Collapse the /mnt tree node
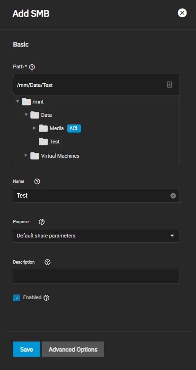This screenshot has height=370, width=196. (x=18, y=102)
